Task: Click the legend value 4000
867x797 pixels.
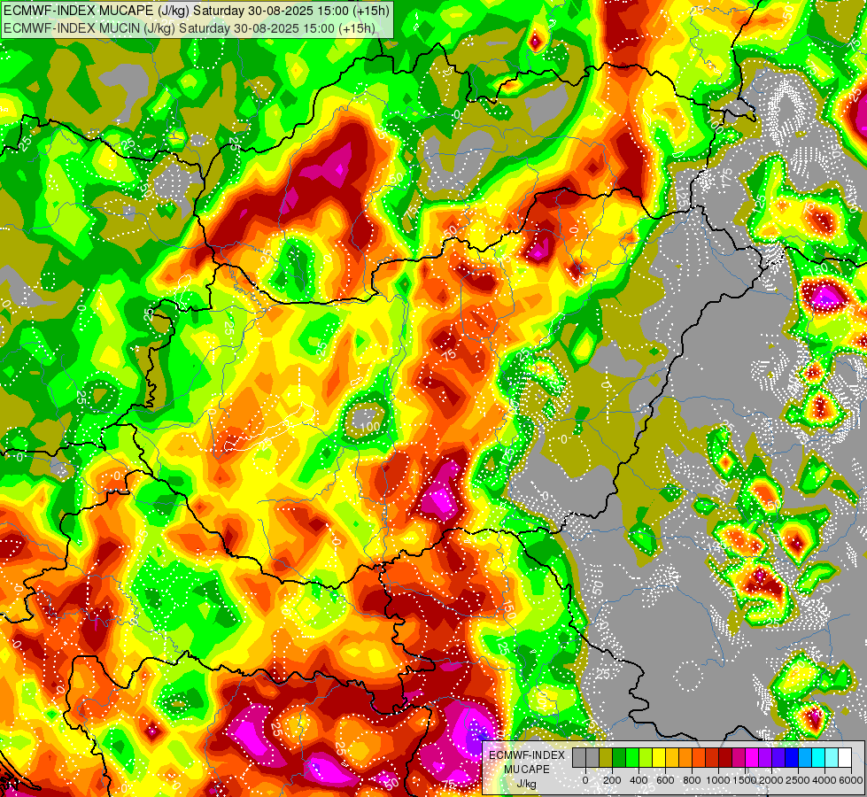Action: click(x=824, y=780)
